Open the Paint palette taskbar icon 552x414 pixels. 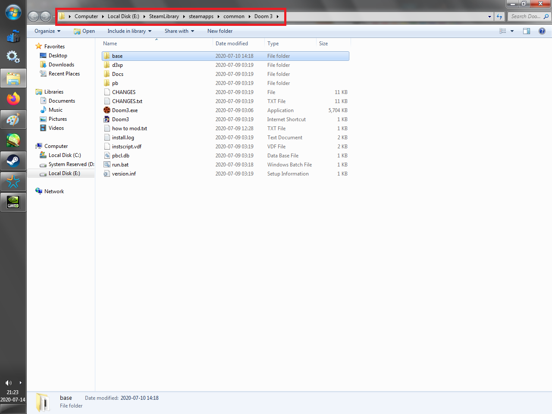pos(13,120)
